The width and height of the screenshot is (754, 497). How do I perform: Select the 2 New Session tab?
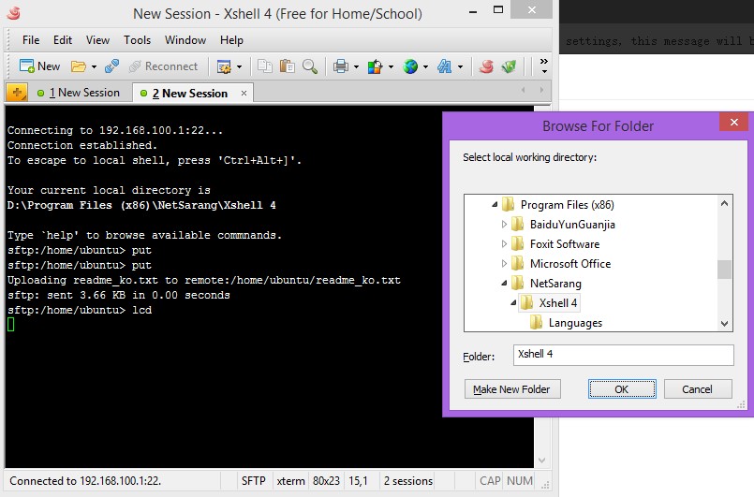pos(190,94)
